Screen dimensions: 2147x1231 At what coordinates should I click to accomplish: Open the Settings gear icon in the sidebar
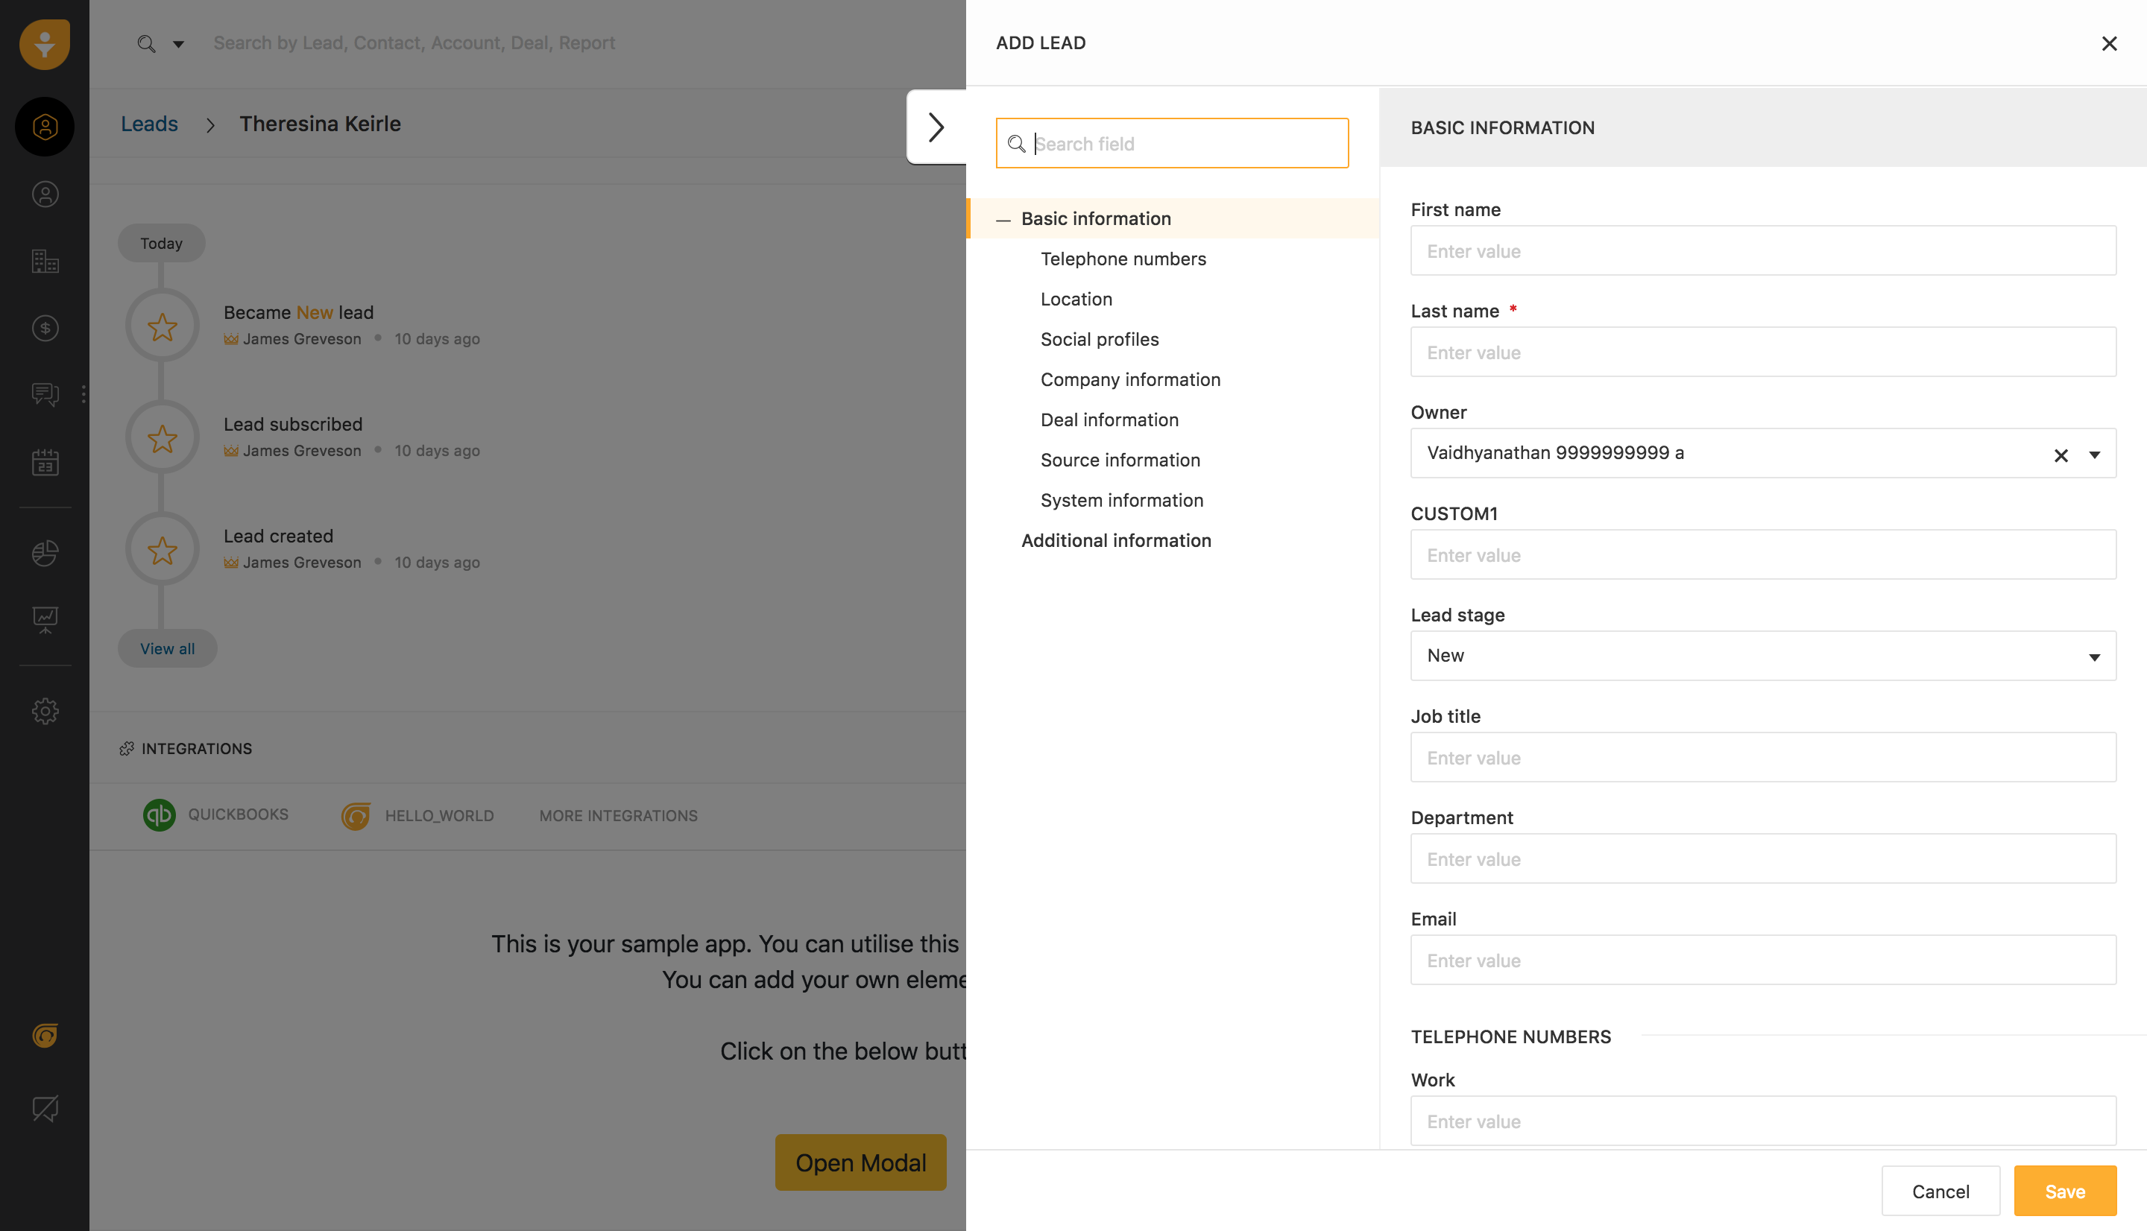(x=45, y=711)
